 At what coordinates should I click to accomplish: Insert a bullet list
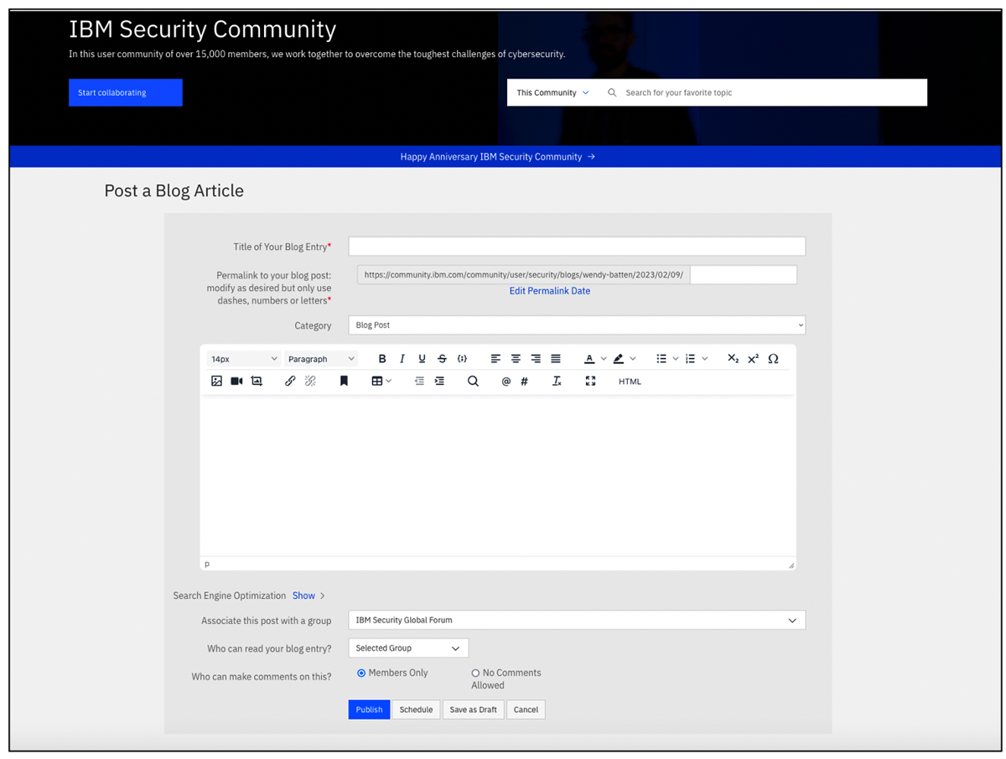point(661,359)
